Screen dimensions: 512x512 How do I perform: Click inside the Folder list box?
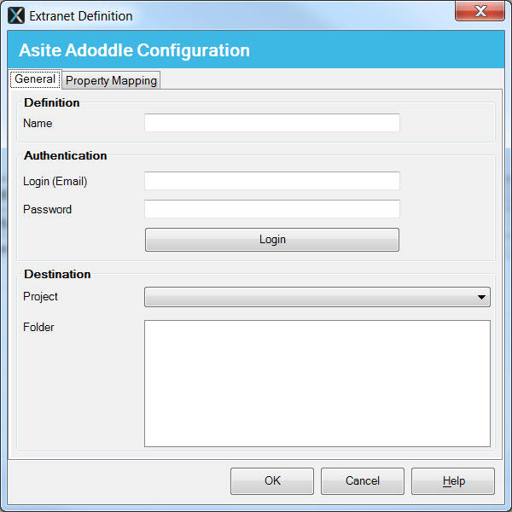pos(317,382)
